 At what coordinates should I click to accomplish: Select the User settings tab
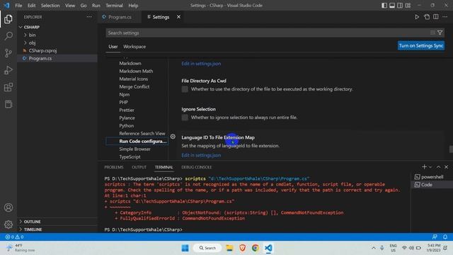click(x=113, y=47)
